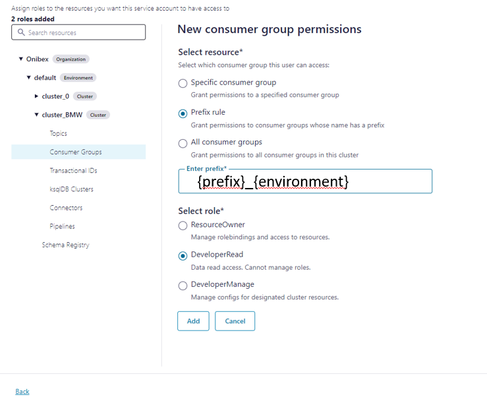Screen dimensions: 487x401
Task: Follow the Back link
Action: pos(22,392)
